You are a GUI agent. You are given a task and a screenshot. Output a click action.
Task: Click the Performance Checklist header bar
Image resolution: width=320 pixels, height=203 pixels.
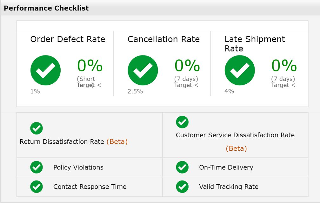click(x=160, y=8)
